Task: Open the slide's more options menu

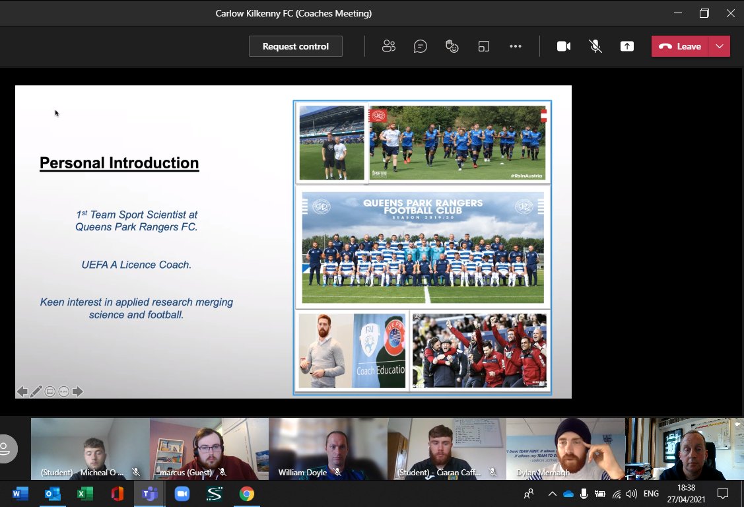Action: [x=63, y=391]
